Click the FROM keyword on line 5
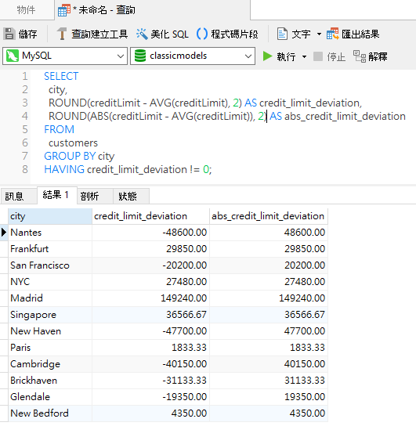The height and width of the screenshot is (426, 416). pyautogui.click(x=59, y=129)
